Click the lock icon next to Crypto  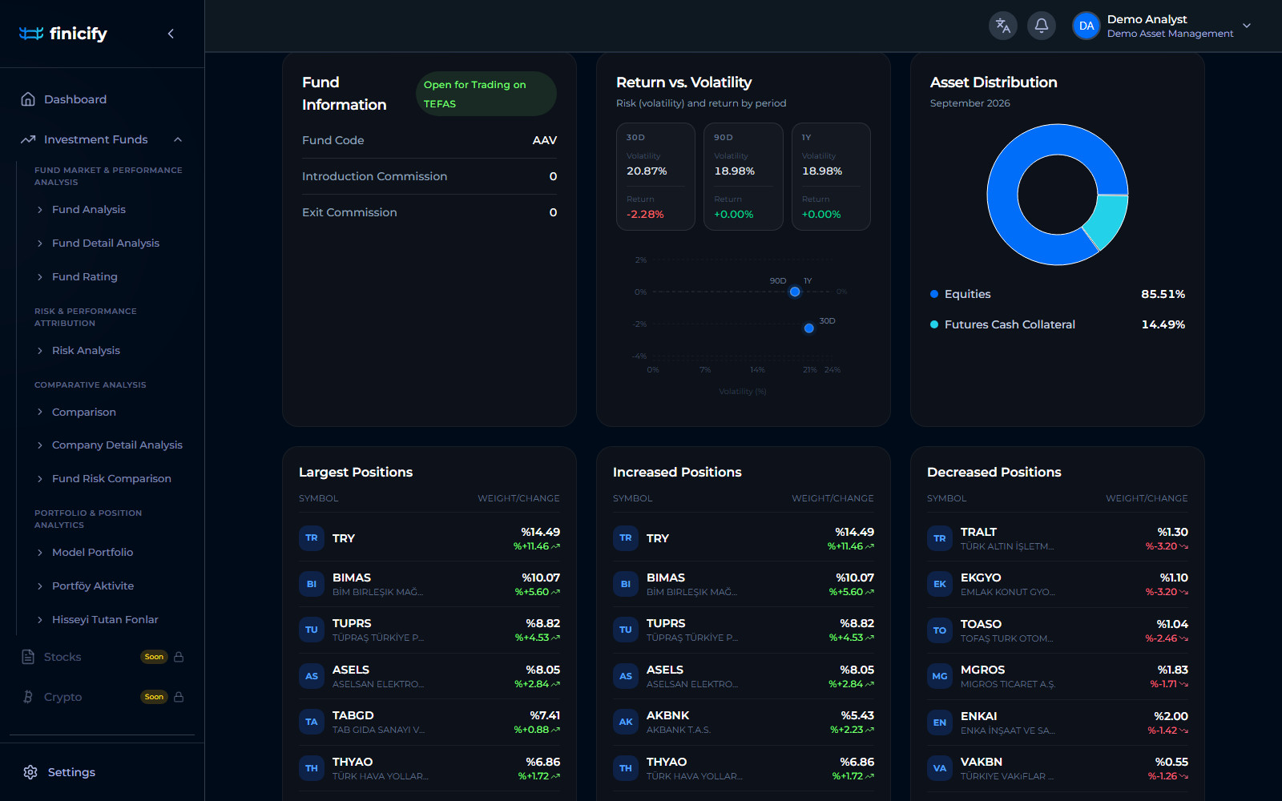[x=179, y=697]
